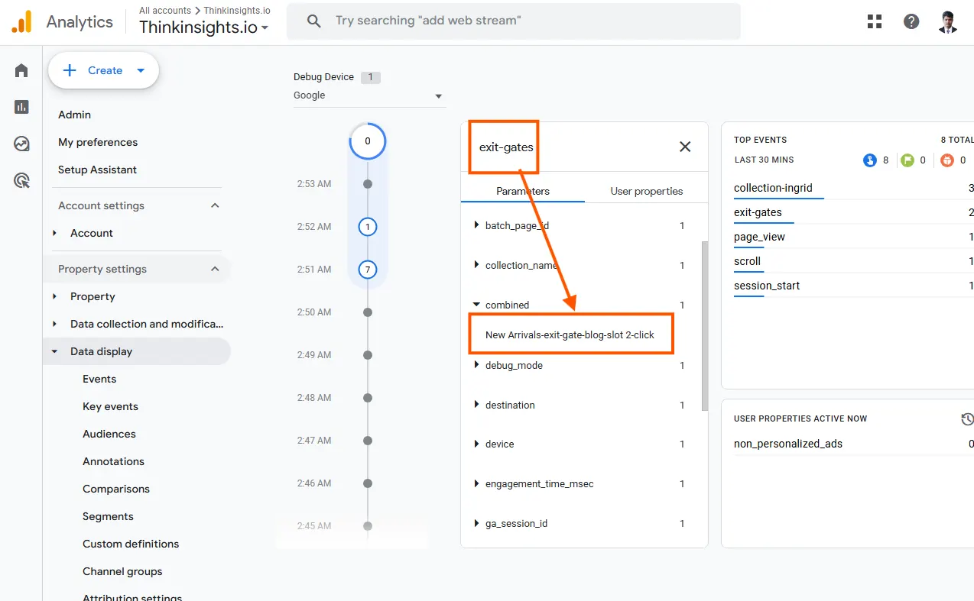The width and height of the screenshot is (974, 601).
Task: Open the Help question mark icon
Action: 911,21
